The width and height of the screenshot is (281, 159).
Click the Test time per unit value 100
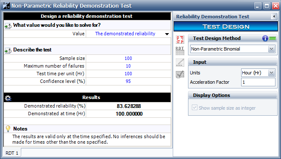(128, 74)
